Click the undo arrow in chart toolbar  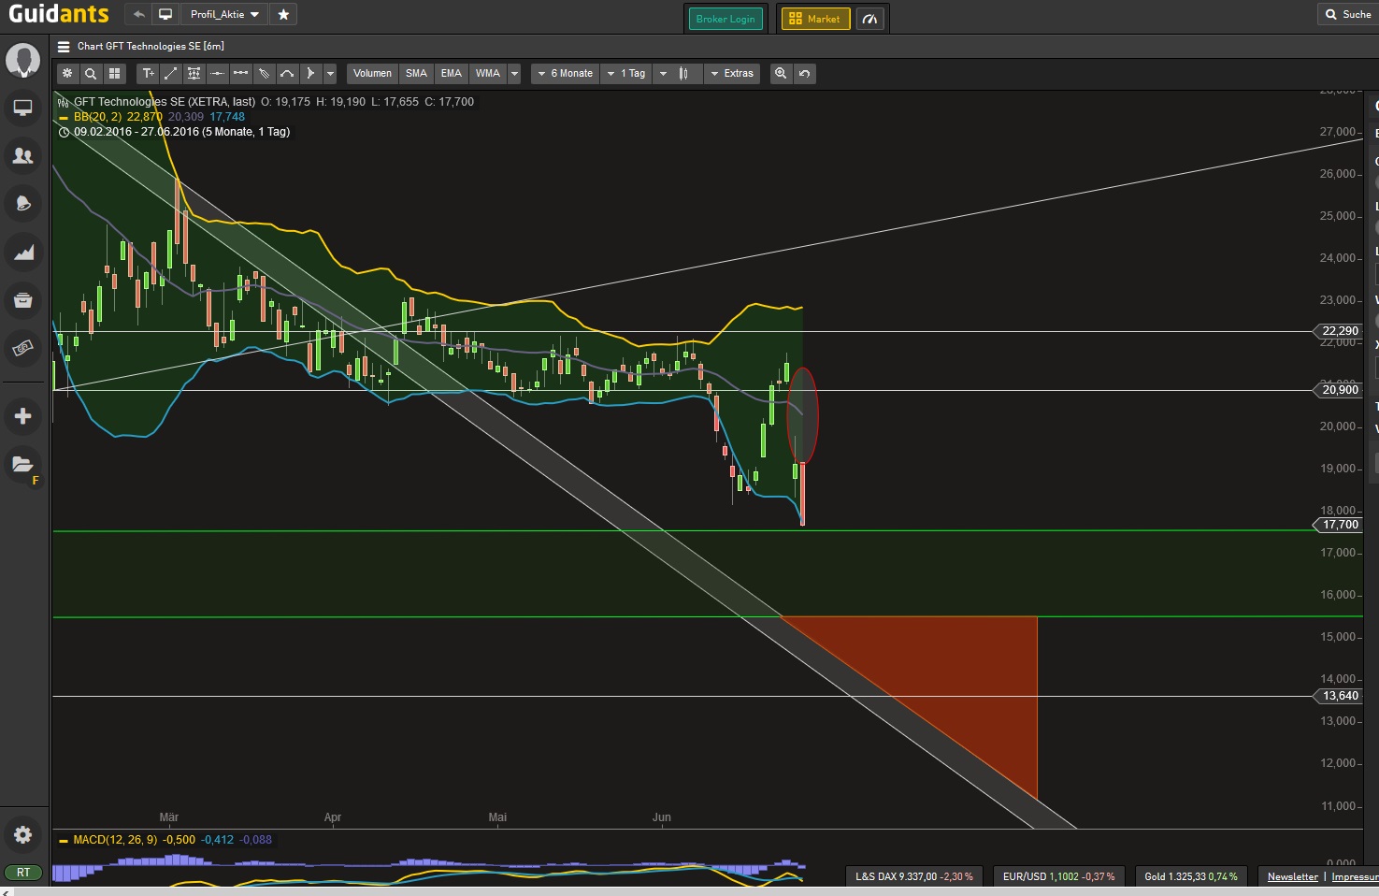[x=804, y=73]
